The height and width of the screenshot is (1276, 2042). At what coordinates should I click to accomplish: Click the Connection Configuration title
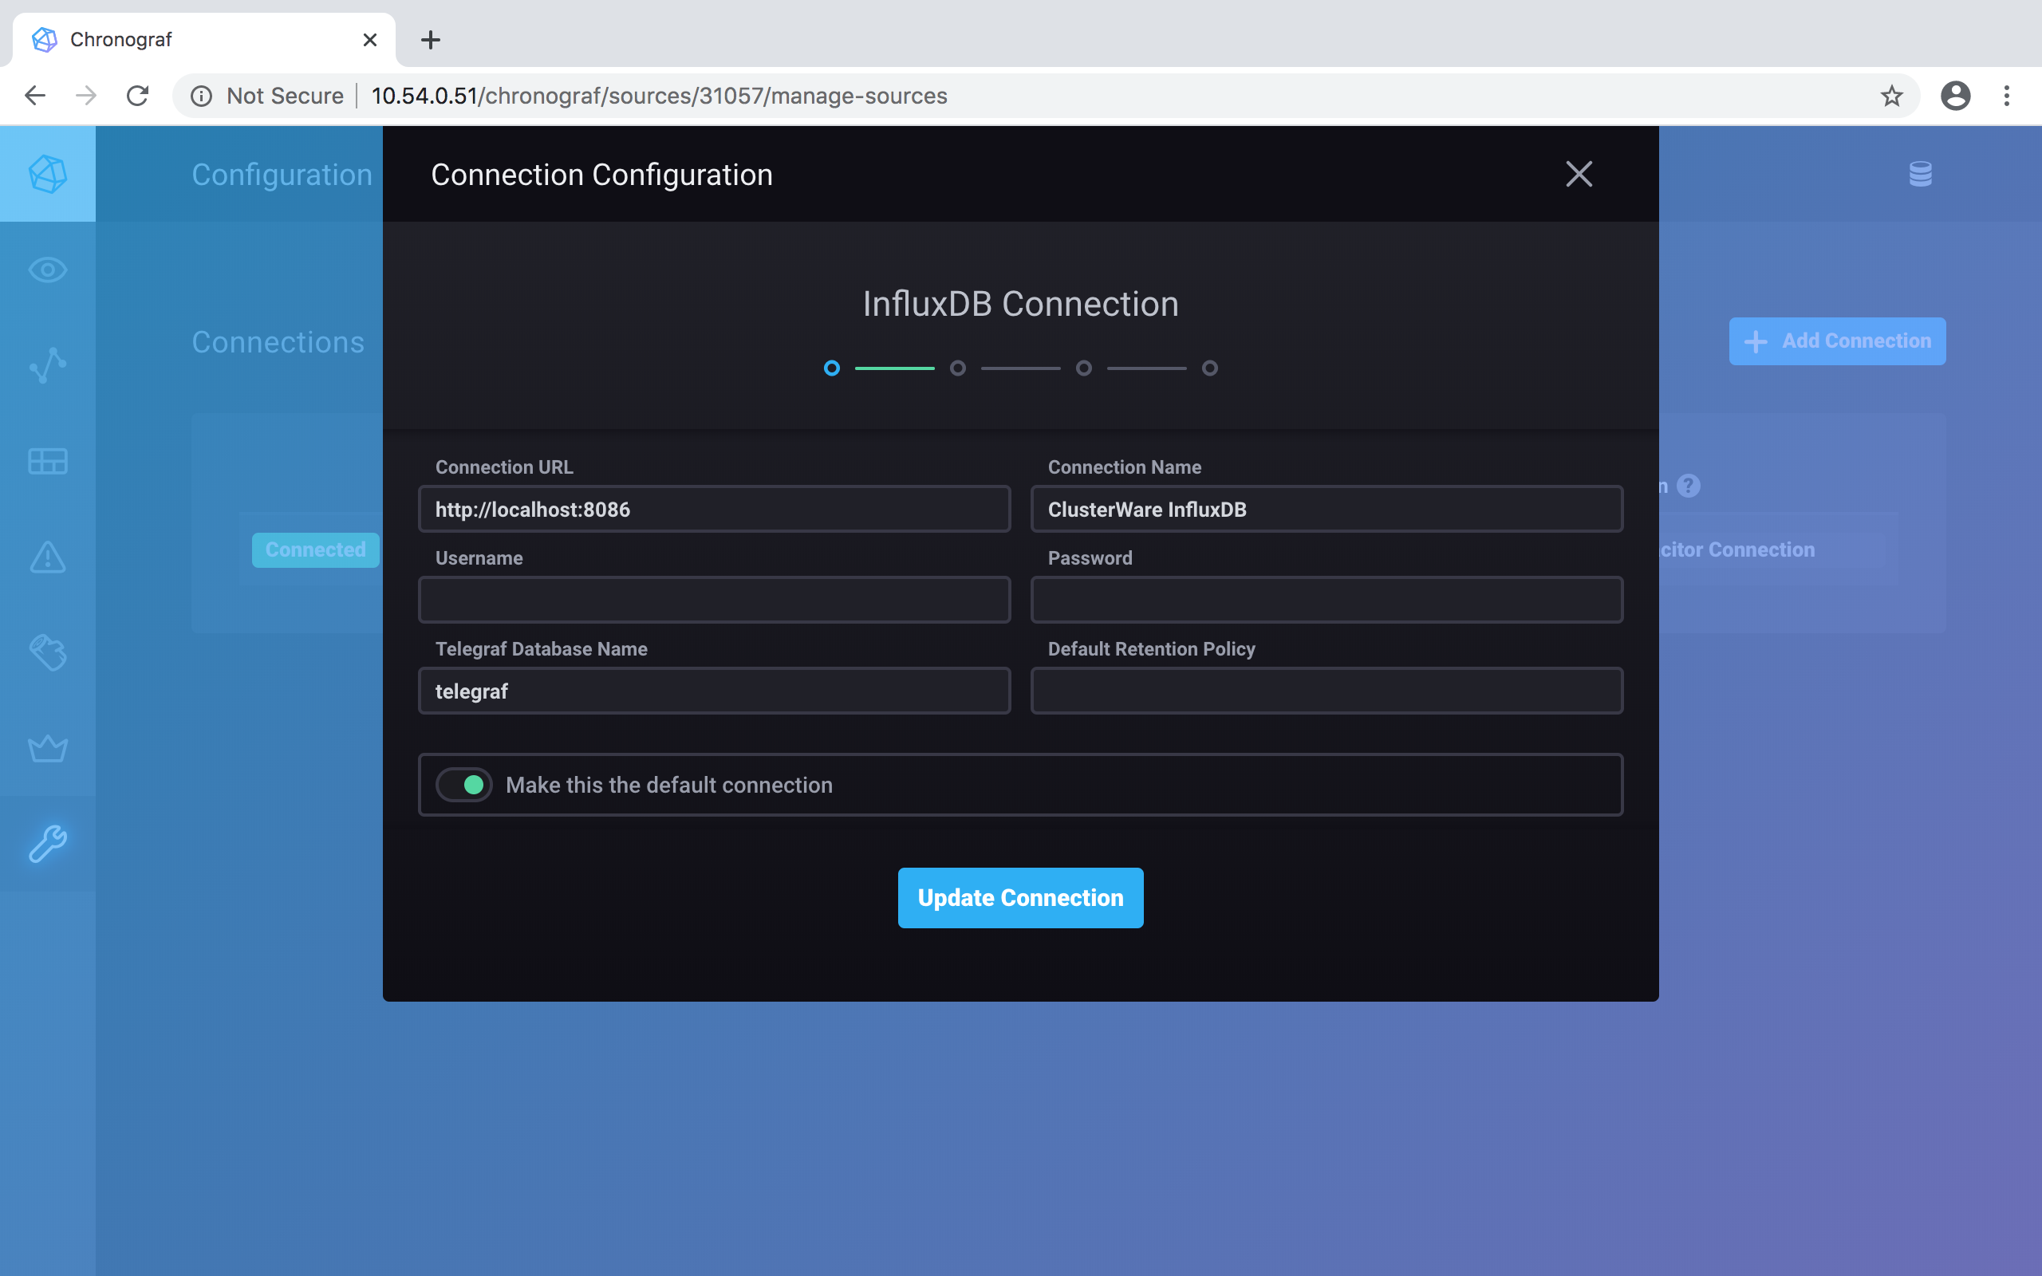pyautogui.click(x=601, y=175)
